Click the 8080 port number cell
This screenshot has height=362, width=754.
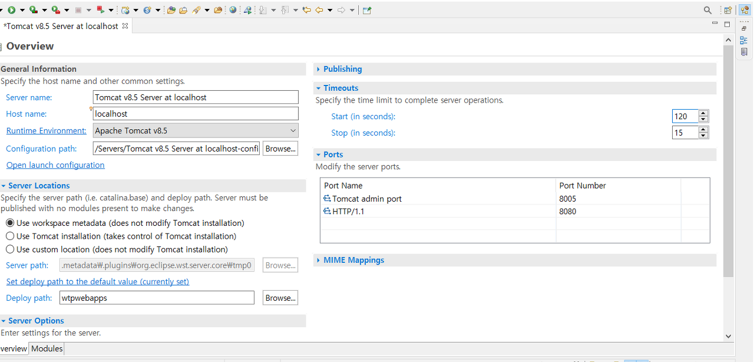point(618,211)
